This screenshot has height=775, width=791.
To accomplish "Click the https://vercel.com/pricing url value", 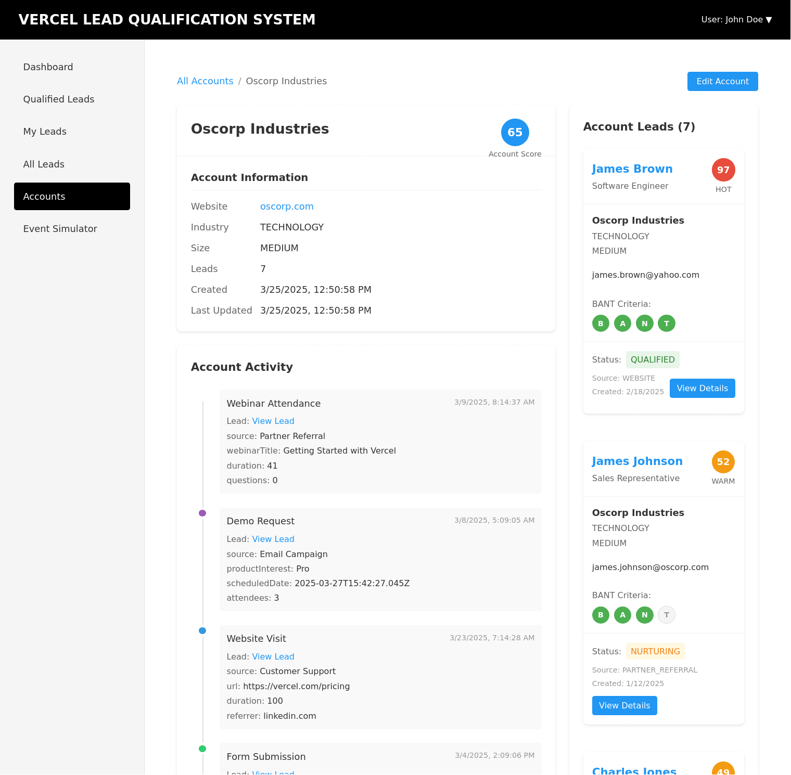I will point(297,687).
